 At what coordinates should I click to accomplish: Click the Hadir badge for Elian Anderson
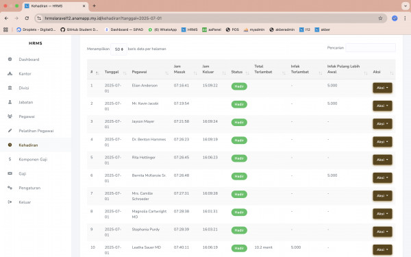click(239, 86)
